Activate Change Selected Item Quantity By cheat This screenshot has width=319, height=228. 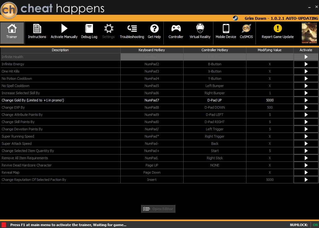306,151
